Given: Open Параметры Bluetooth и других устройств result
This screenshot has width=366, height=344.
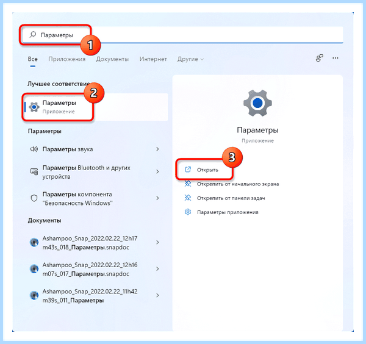Looking at the screenshot, I should (x=95, y=172).
